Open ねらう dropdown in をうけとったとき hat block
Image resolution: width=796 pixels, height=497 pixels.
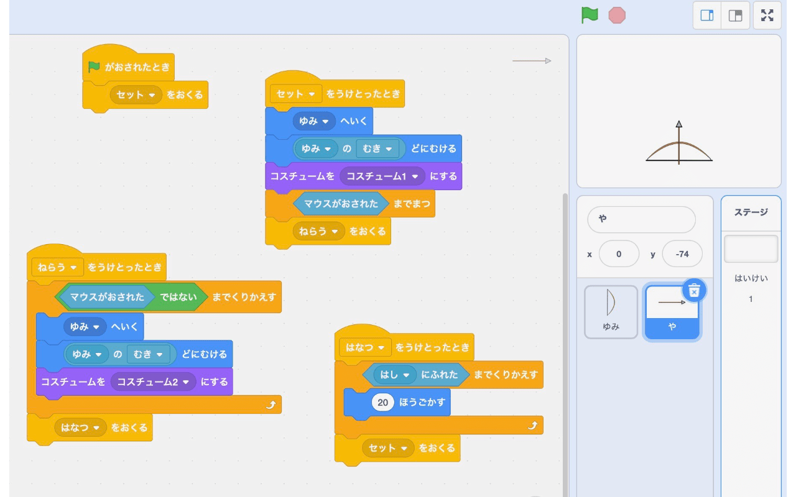pos(57,267)
